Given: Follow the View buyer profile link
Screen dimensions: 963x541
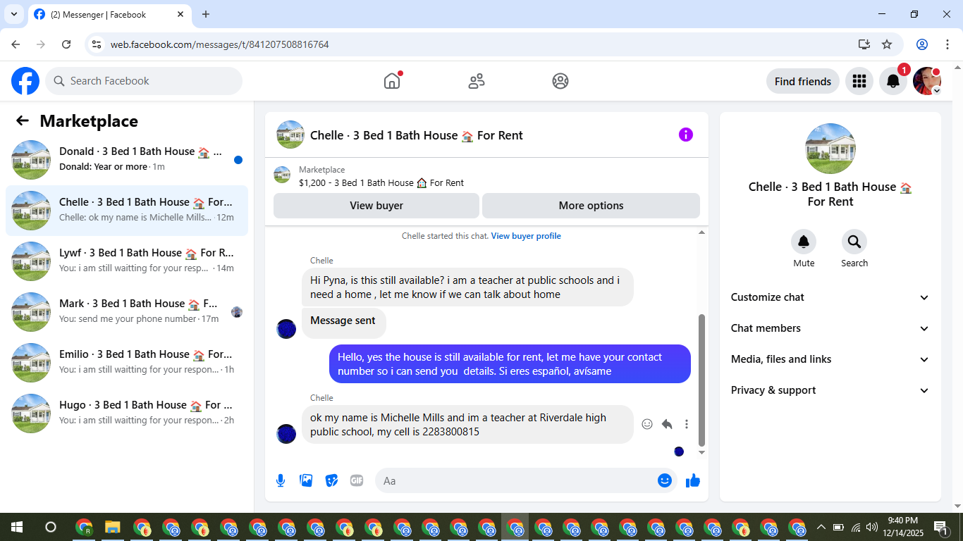Looking at the screenshot, I should pyautogui.click(x=526, y=236).
